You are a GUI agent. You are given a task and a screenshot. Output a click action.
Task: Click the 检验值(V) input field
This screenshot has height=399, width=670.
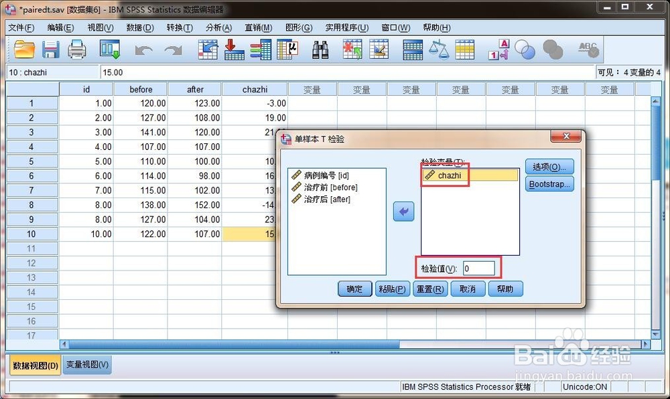(x=478, y=268)
